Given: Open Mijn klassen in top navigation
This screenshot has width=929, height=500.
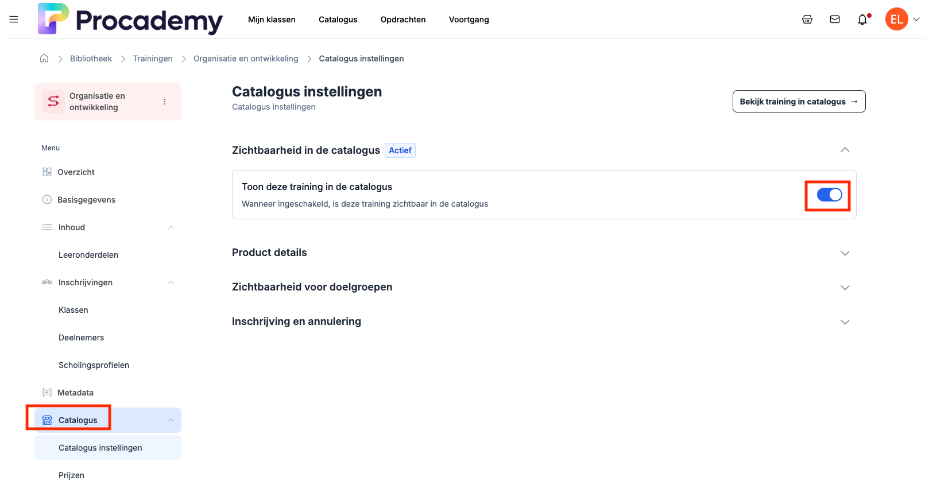Looking at the screenshot, I should tap(272, 20).
